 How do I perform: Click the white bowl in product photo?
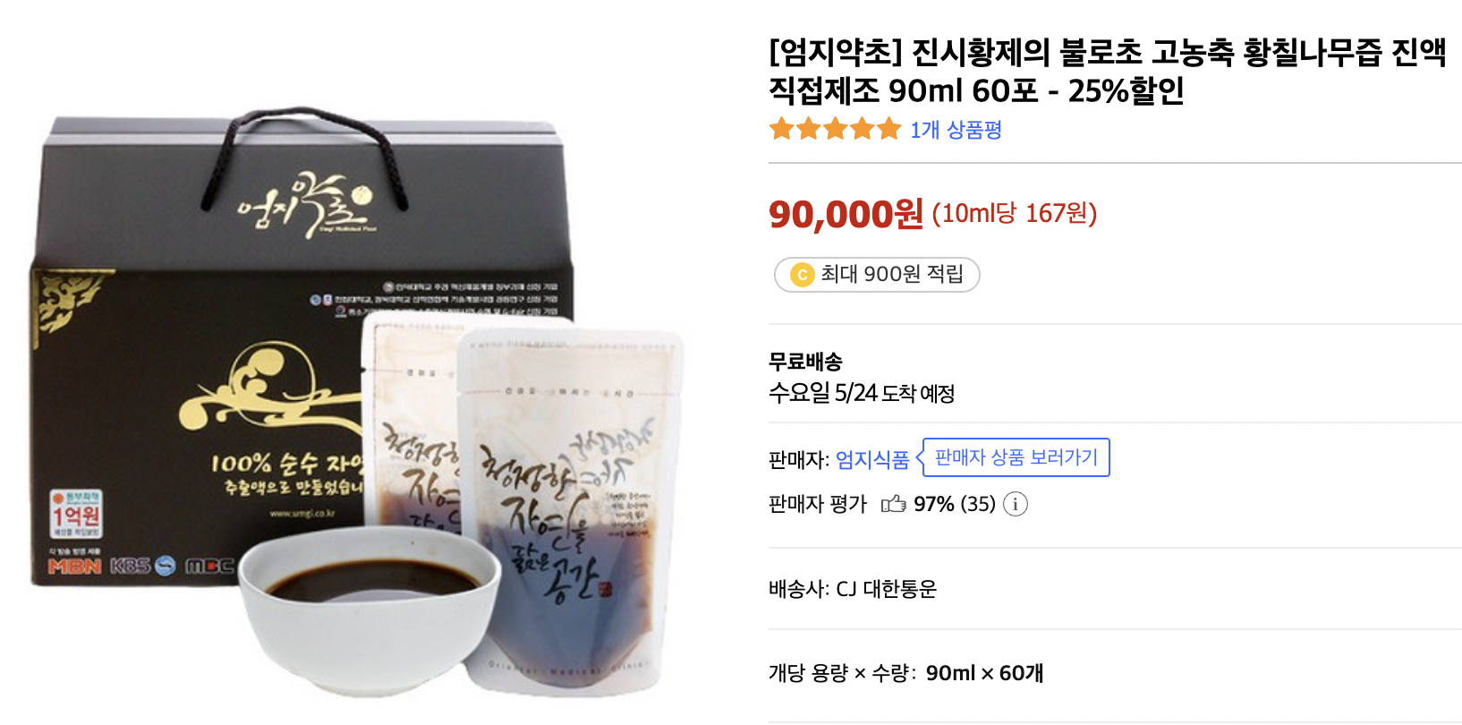tap(368, 611)
